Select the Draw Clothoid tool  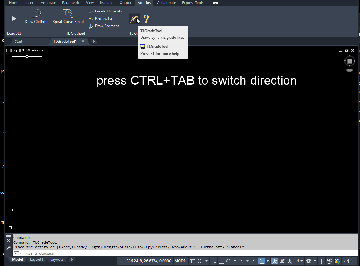37,16
